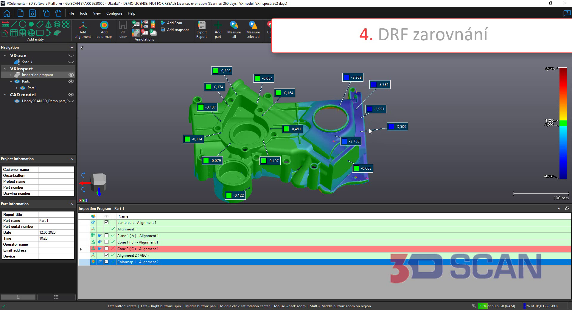Click the save project icon
This screenshot has height=310, width=572.
[x=32, y=13]
